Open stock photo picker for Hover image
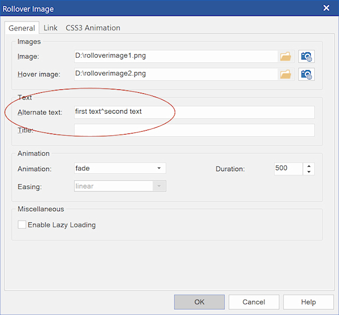The image size is (339, 315). pos(306,74)
